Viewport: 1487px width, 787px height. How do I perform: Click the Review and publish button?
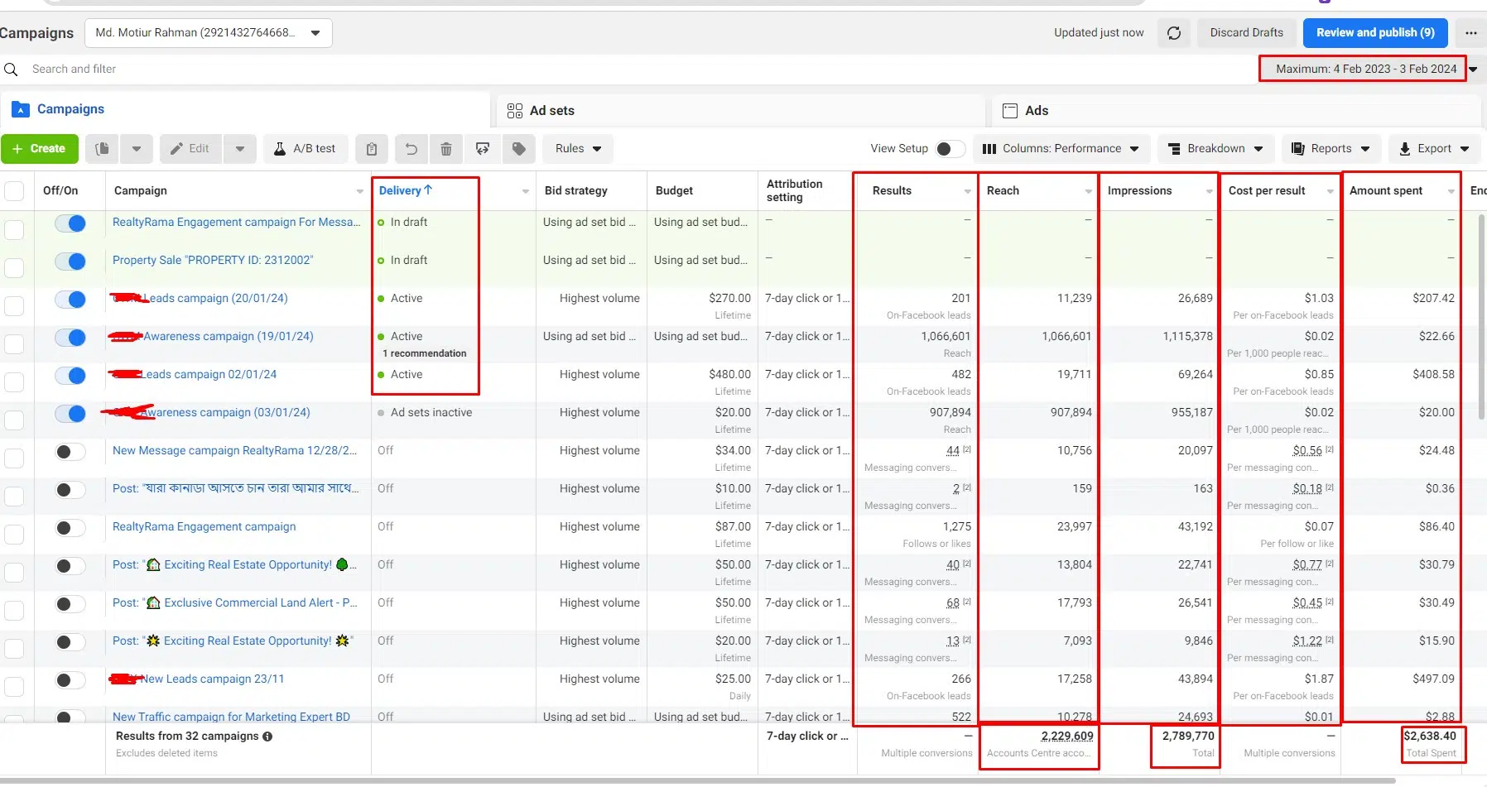[x=1375, y=33]
